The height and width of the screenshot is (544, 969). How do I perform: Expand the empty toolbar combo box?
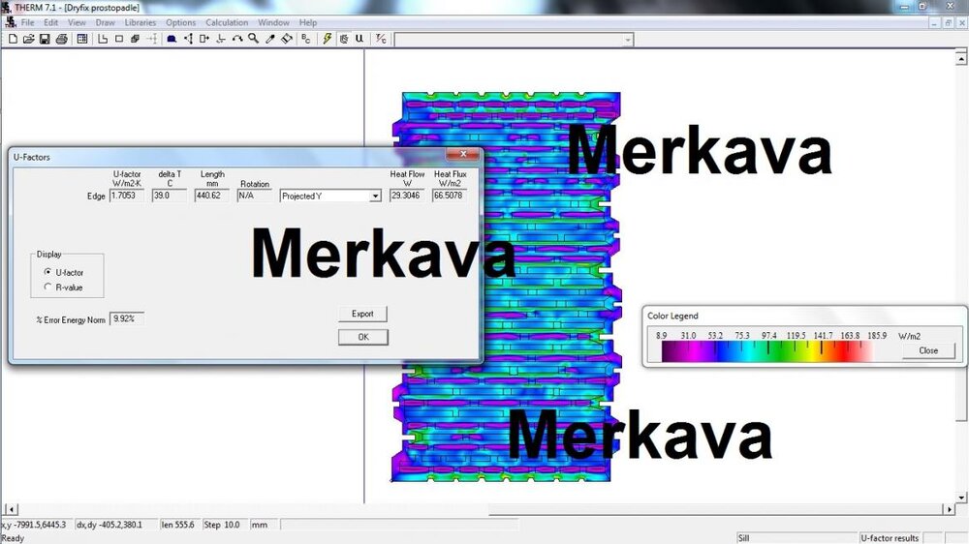(x=628, y=39)
